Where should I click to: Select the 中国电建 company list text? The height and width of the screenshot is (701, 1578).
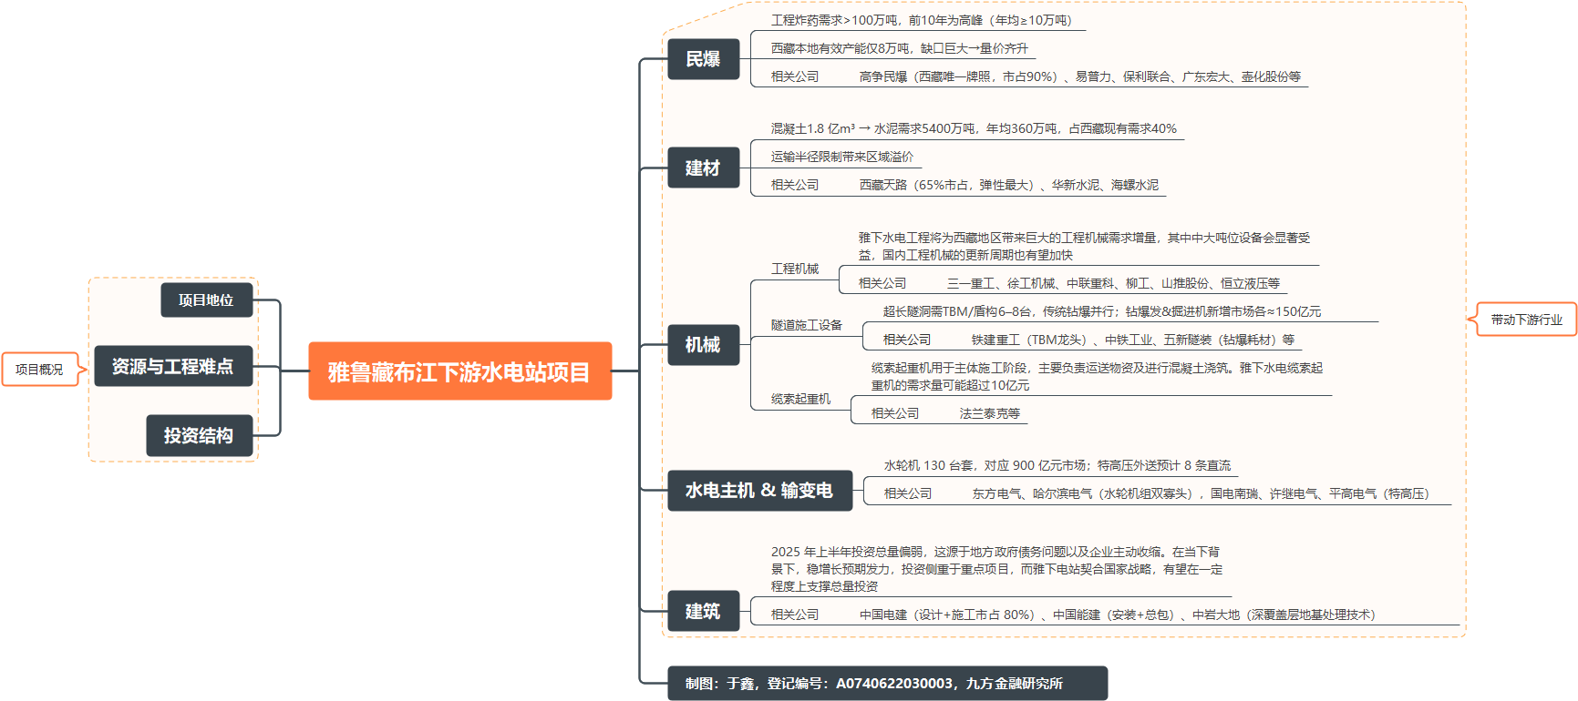(x=1117, y=615)
